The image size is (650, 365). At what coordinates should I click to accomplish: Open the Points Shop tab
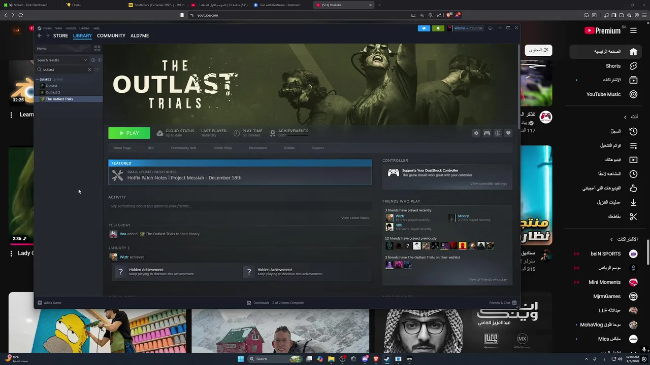pyautogui.click(x=222, y=148)
